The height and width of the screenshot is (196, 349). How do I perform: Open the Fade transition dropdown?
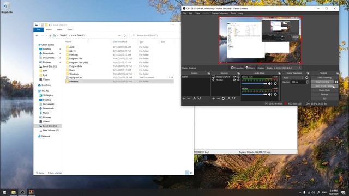[293, 78]
